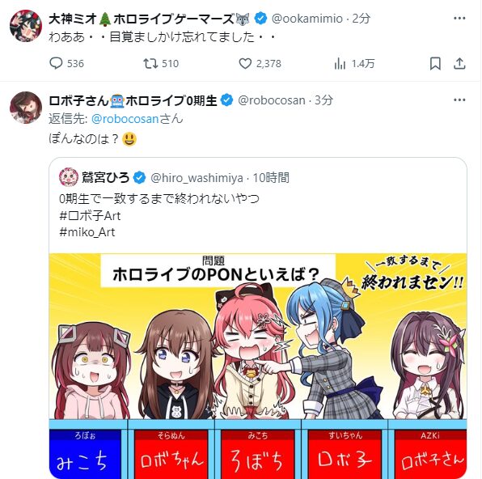
Task: Open the #ロボ子Art hashtag
Action: point(90,216)
